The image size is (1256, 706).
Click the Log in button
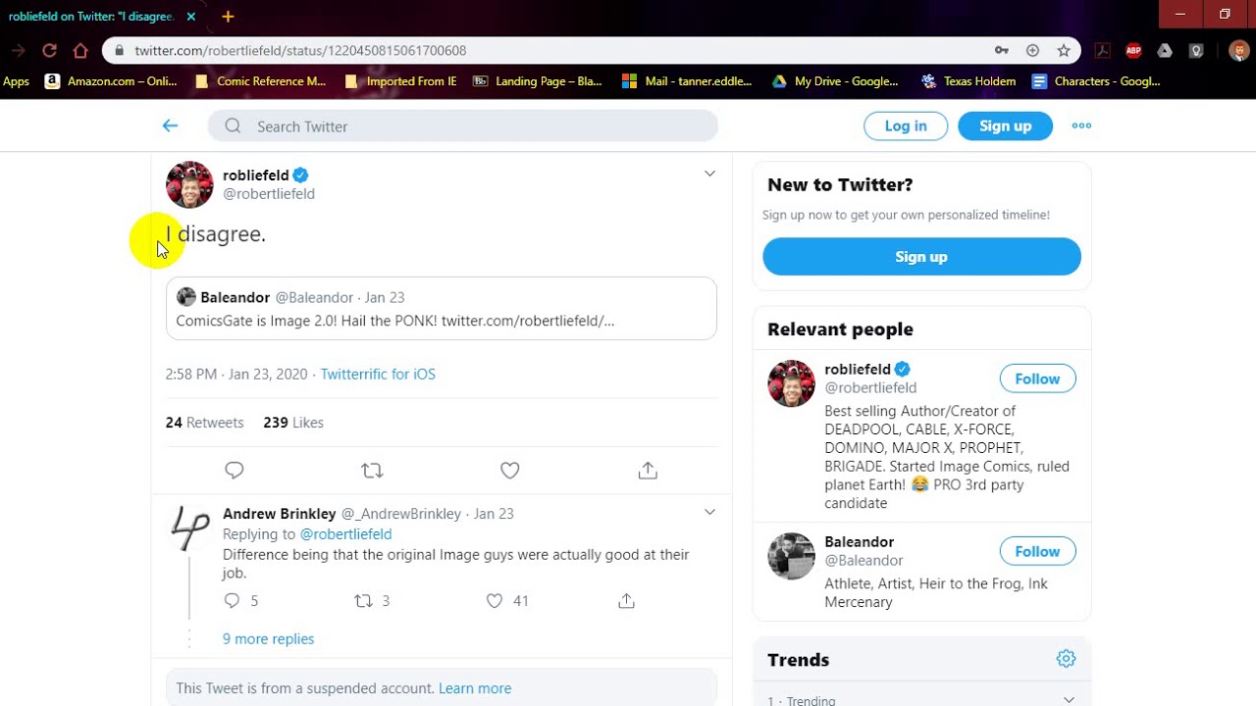pyautogui.click(x=905, y=126)
